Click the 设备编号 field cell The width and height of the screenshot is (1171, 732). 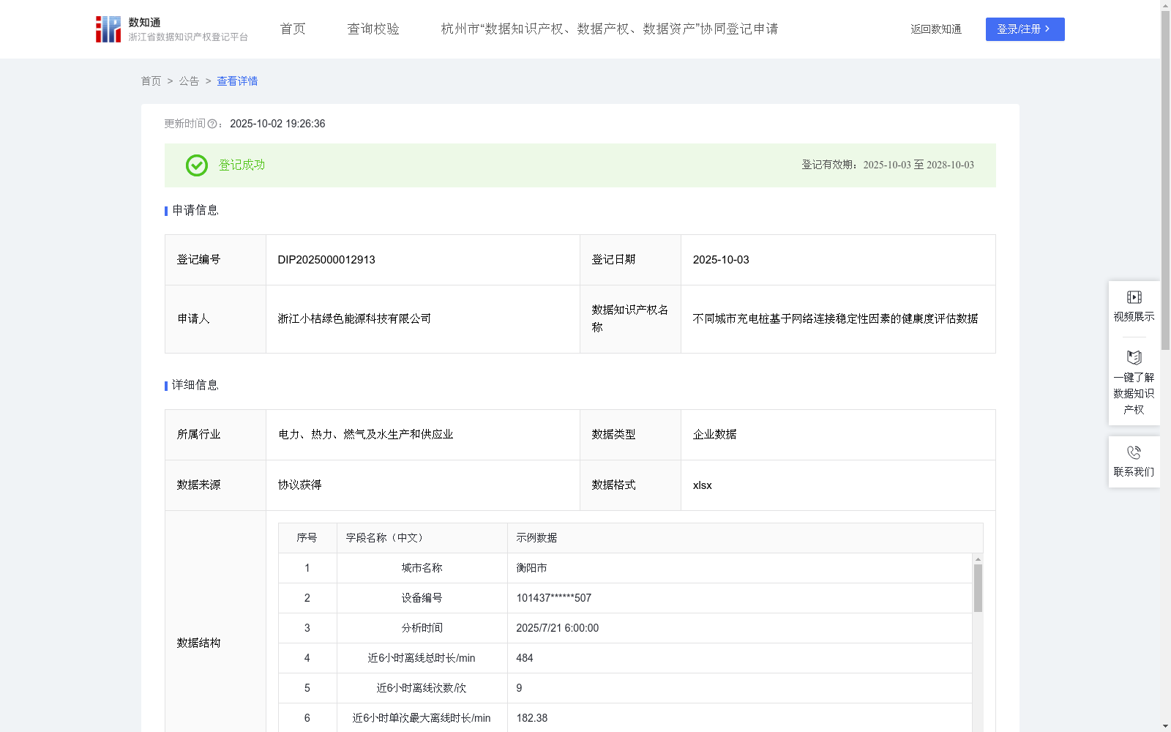coord(422,598)
